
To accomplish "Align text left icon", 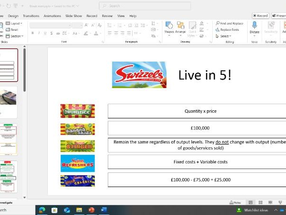I will coord(109,33).
